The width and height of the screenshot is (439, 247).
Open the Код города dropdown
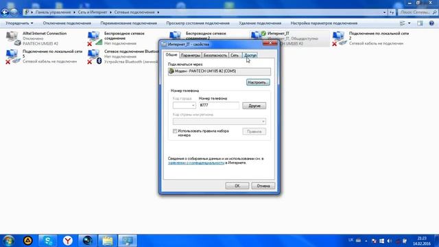point(185,106)
